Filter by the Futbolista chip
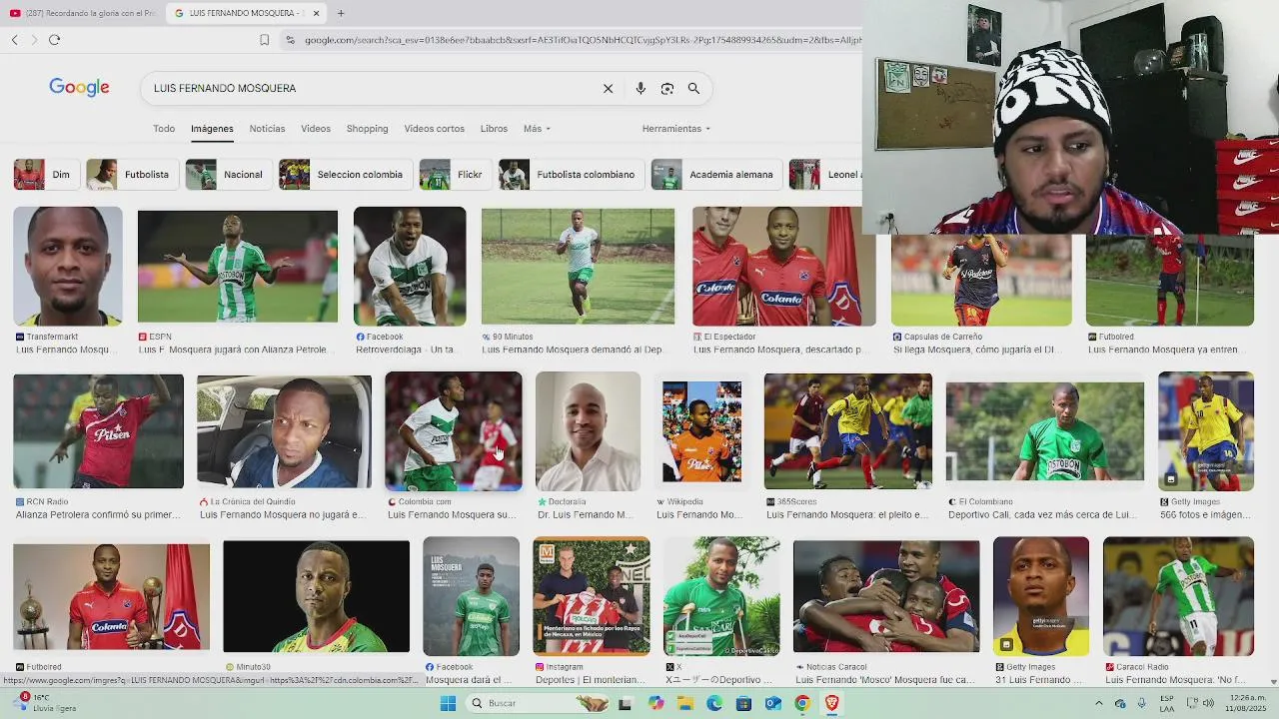The height and width of the screenshot is (719, 1279). 131,175
